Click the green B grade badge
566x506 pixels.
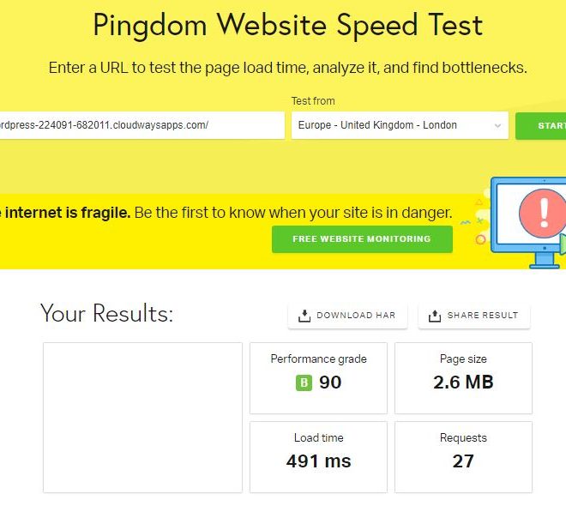304,383
